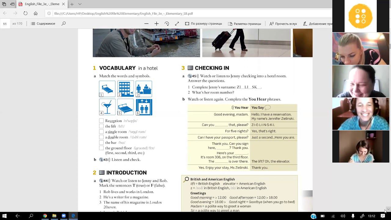This screenshot has height=220, width=391.
Task: Click 'Can I have your passport, please?' line
Action: pos(223,137)
